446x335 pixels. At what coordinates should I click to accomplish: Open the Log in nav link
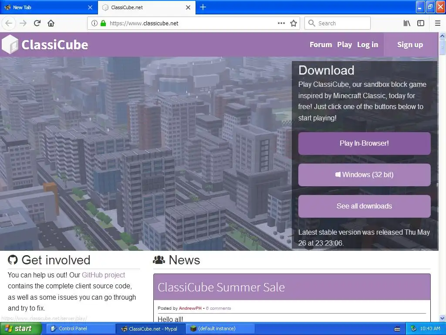(x=368, y=45)
